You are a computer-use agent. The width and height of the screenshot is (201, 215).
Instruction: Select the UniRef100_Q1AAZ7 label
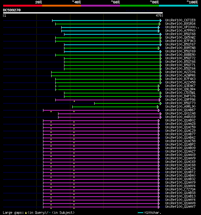180,151
